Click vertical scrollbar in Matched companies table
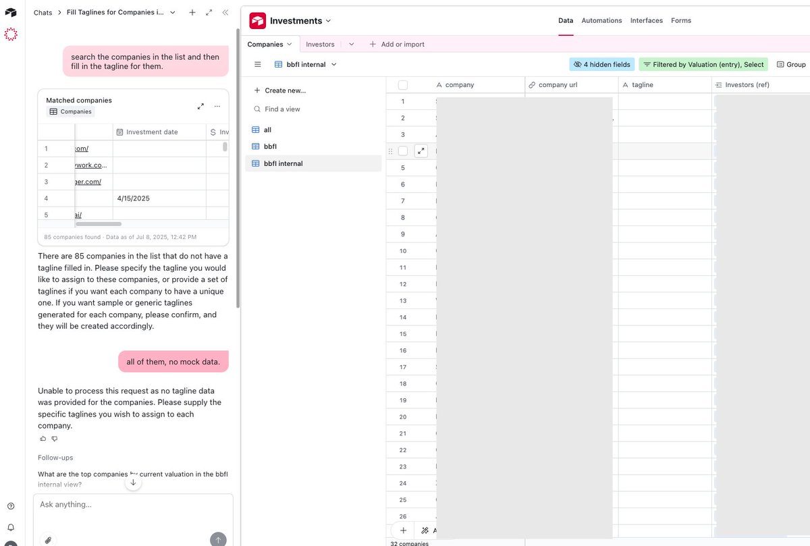Screen dimensions: 810x546 click(225, 147)
